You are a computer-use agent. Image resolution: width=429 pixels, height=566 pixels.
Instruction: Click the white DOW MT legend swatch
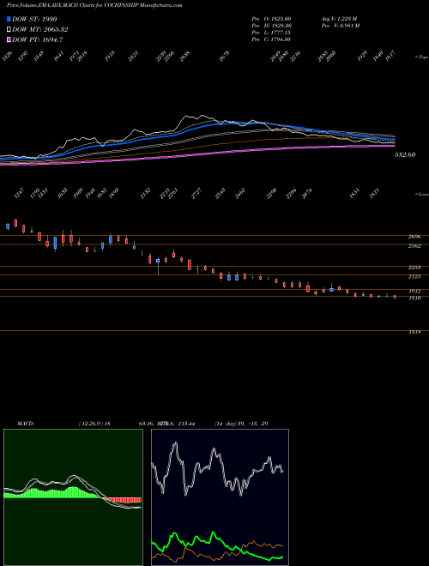(x=9, y=30)
